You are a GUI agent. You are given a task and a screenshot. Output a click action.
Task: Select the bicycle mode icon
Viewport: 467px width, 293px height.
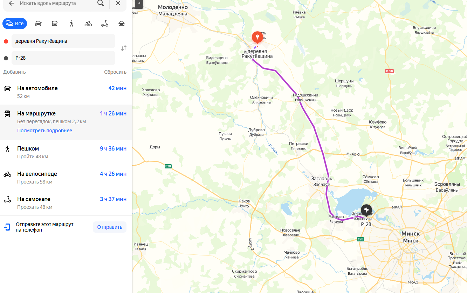88,24
